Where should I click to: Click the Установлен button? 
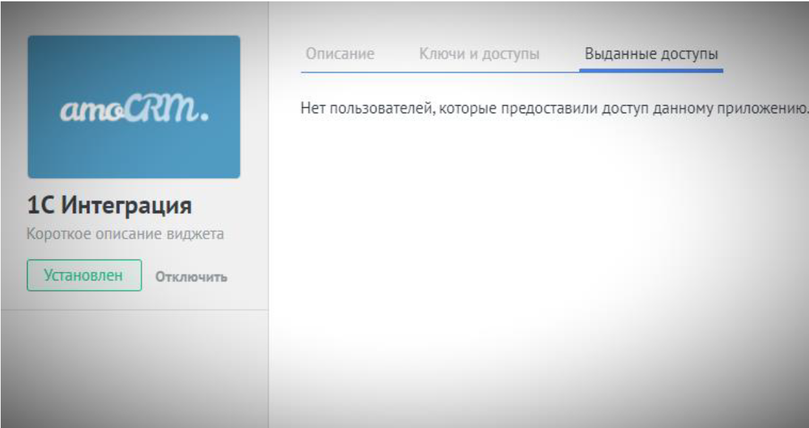click(84, 276)
